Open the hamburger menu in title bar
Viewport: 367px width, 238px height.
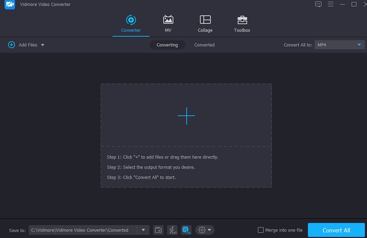coord(330,4)
